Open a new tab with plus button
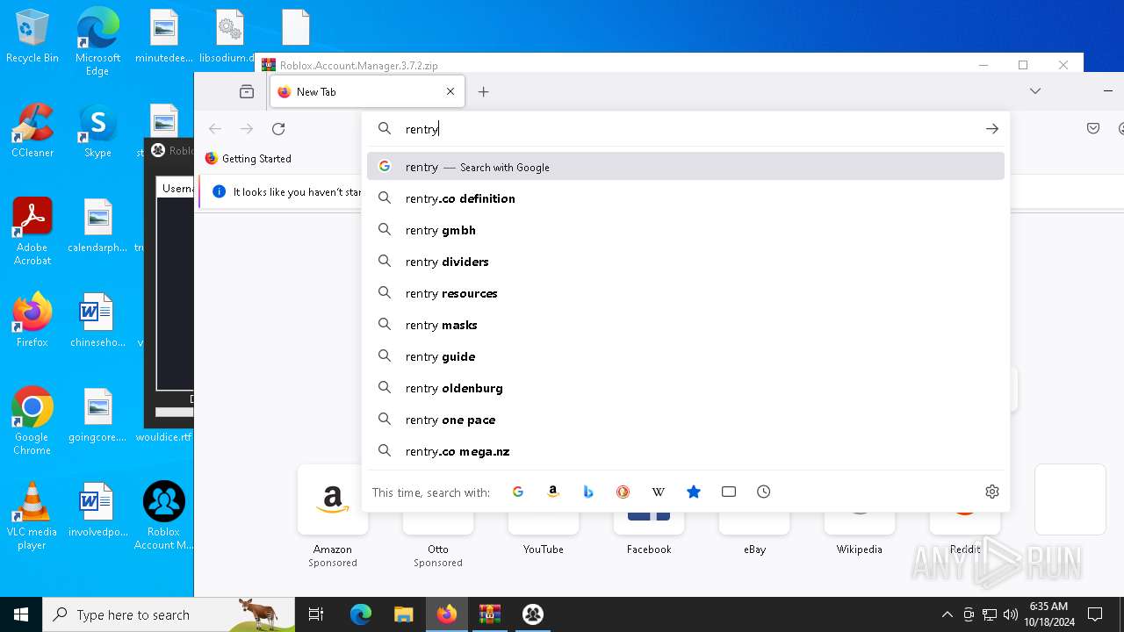Image resolution: width=1124 pixels, height=632 pixels. click(x=483, y=91)
